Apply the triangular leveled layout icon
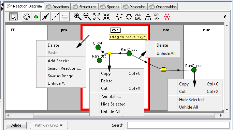233x130 pixels. tap(148, 17)
